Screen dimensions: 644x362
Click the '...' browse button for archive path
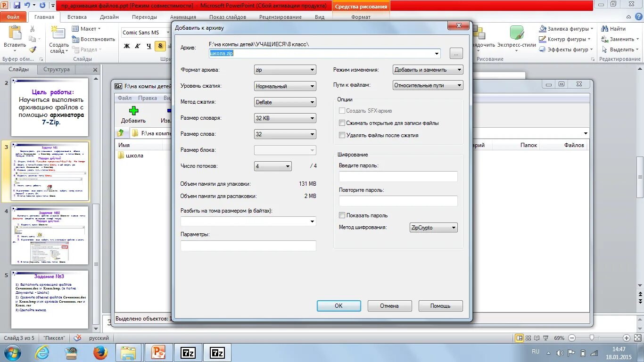click(x=456, y=54)
